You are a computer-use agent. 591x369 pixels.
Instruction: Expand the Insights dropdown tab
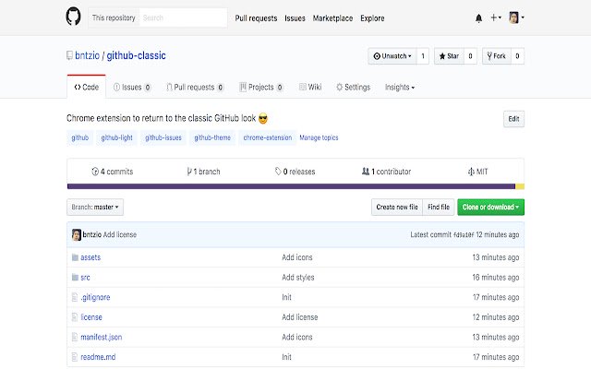point(400,88)
